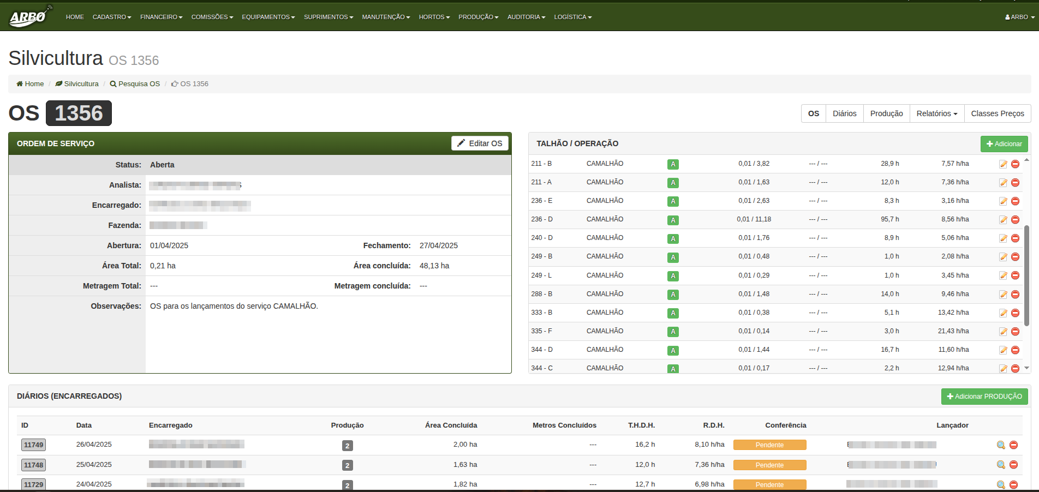The width and height of the screenshot is (1039, 492).
Task: Open the Relatórios dropdown
Action: pyautogui.click(x=936, y=113)
